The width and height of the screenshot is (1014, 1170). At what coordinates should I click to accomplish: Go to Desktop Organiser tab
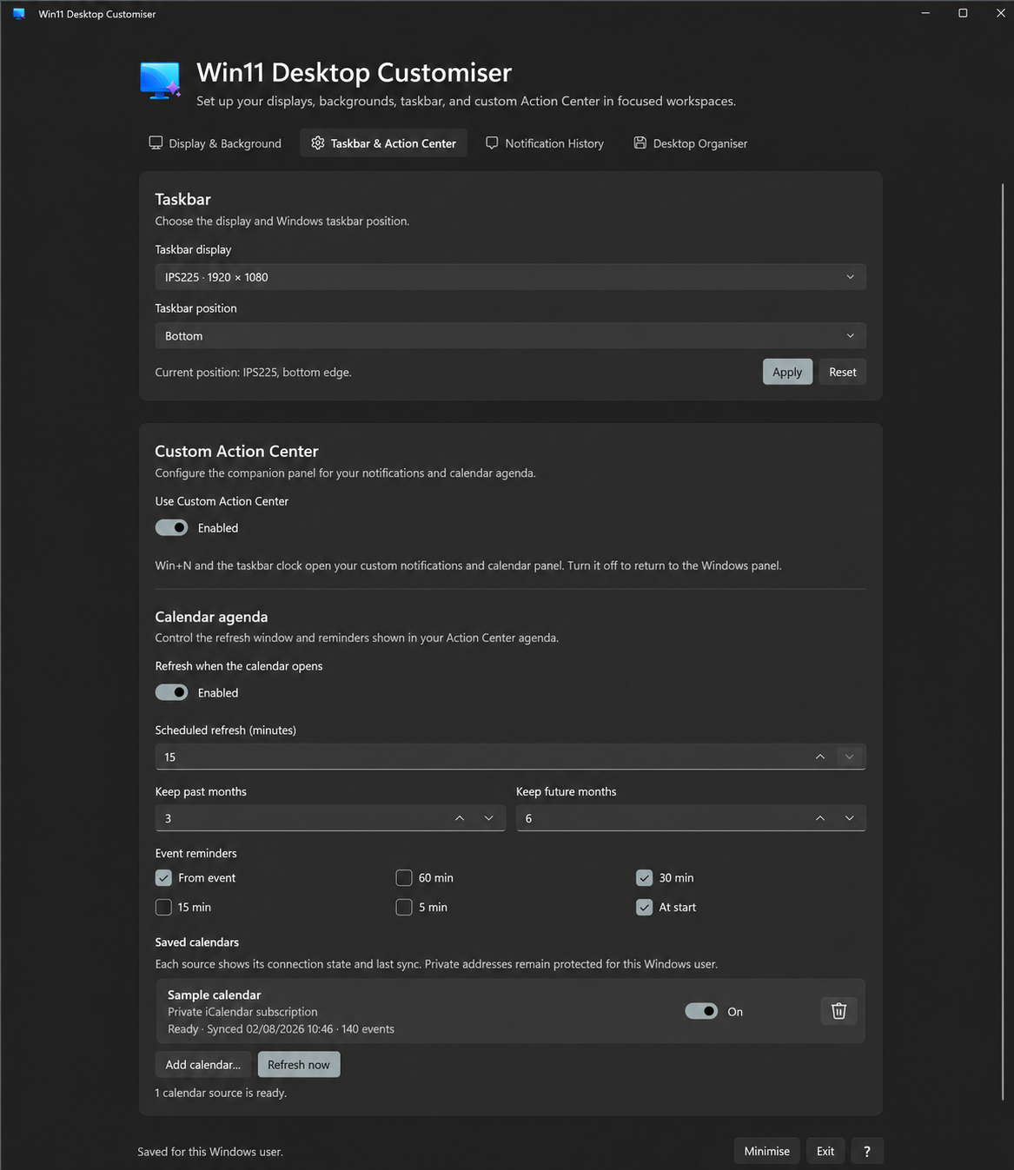click(x=691, y=143)
